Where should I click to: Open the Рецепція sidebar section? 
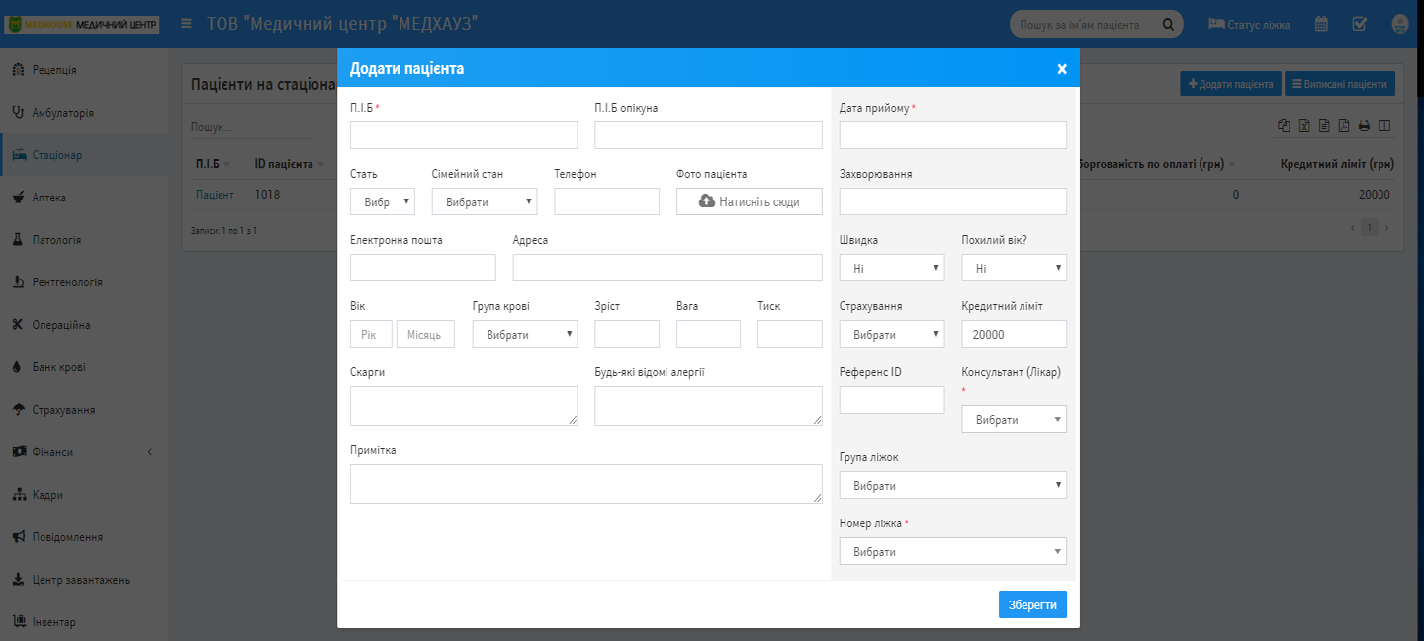point(84,70)
